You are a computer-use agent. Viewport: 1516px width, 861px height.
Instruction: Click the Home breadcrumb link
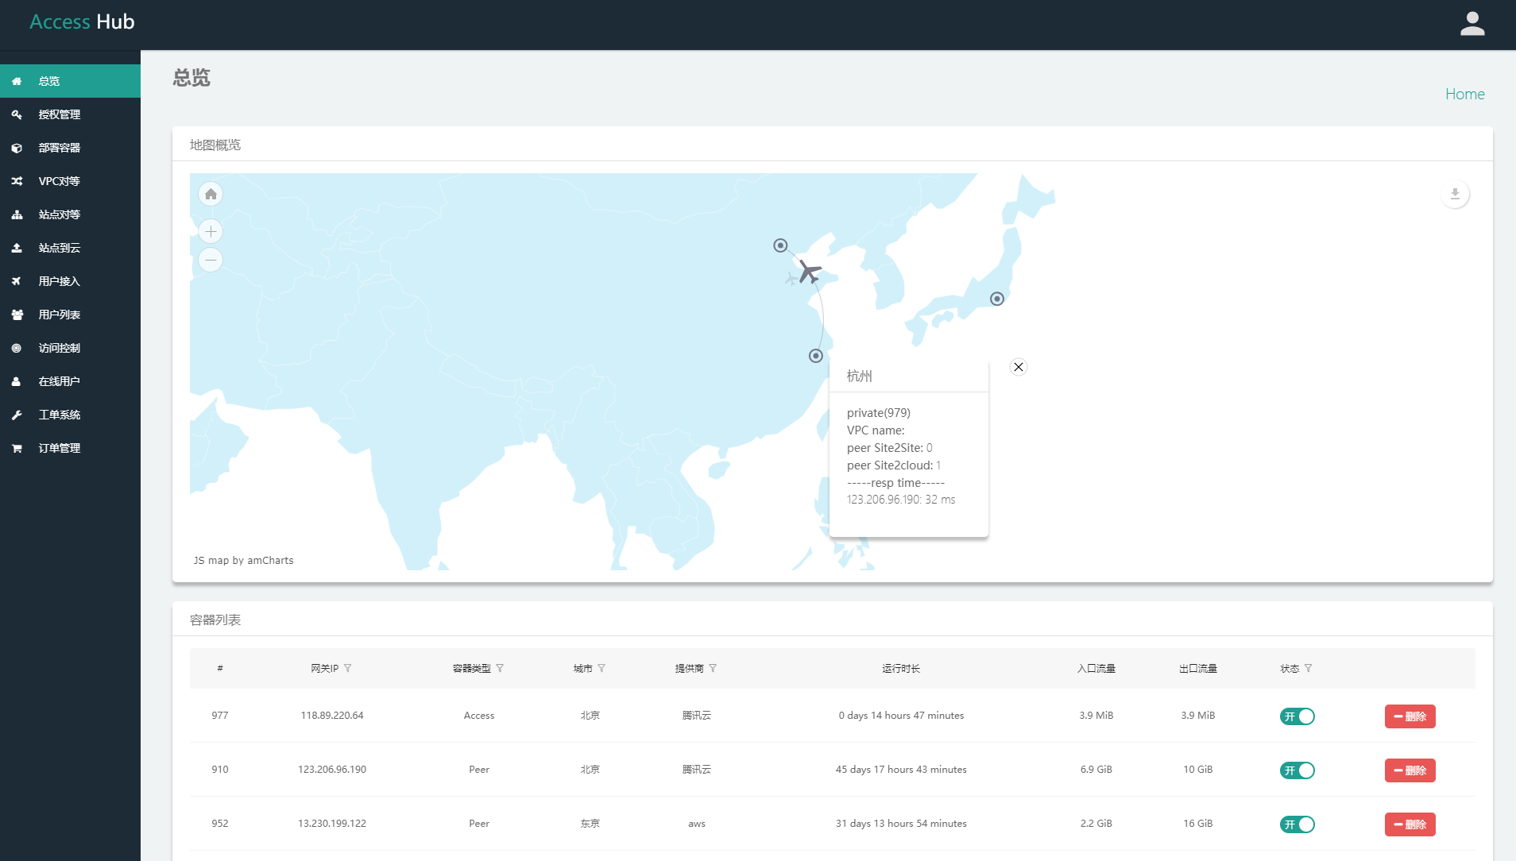coord(1464,94)
